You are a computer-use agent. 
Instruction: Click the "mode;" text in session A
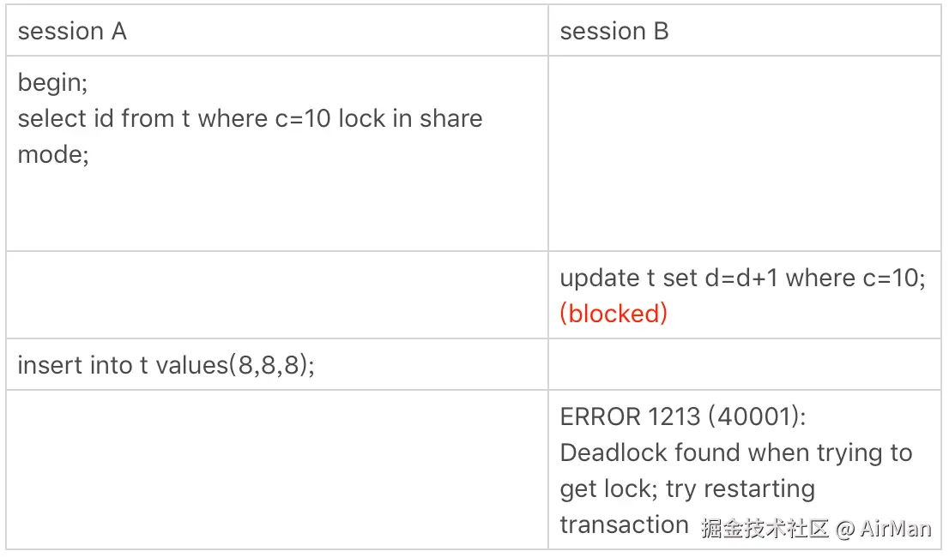pos(53,154)
